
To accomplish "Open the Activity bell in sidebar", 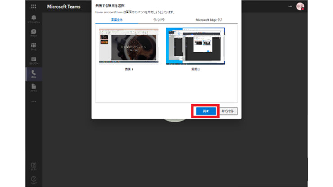I will tap(34, 19).
